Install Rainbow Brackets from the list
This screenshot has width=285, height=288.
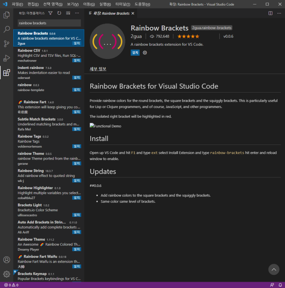click(77, 43)
